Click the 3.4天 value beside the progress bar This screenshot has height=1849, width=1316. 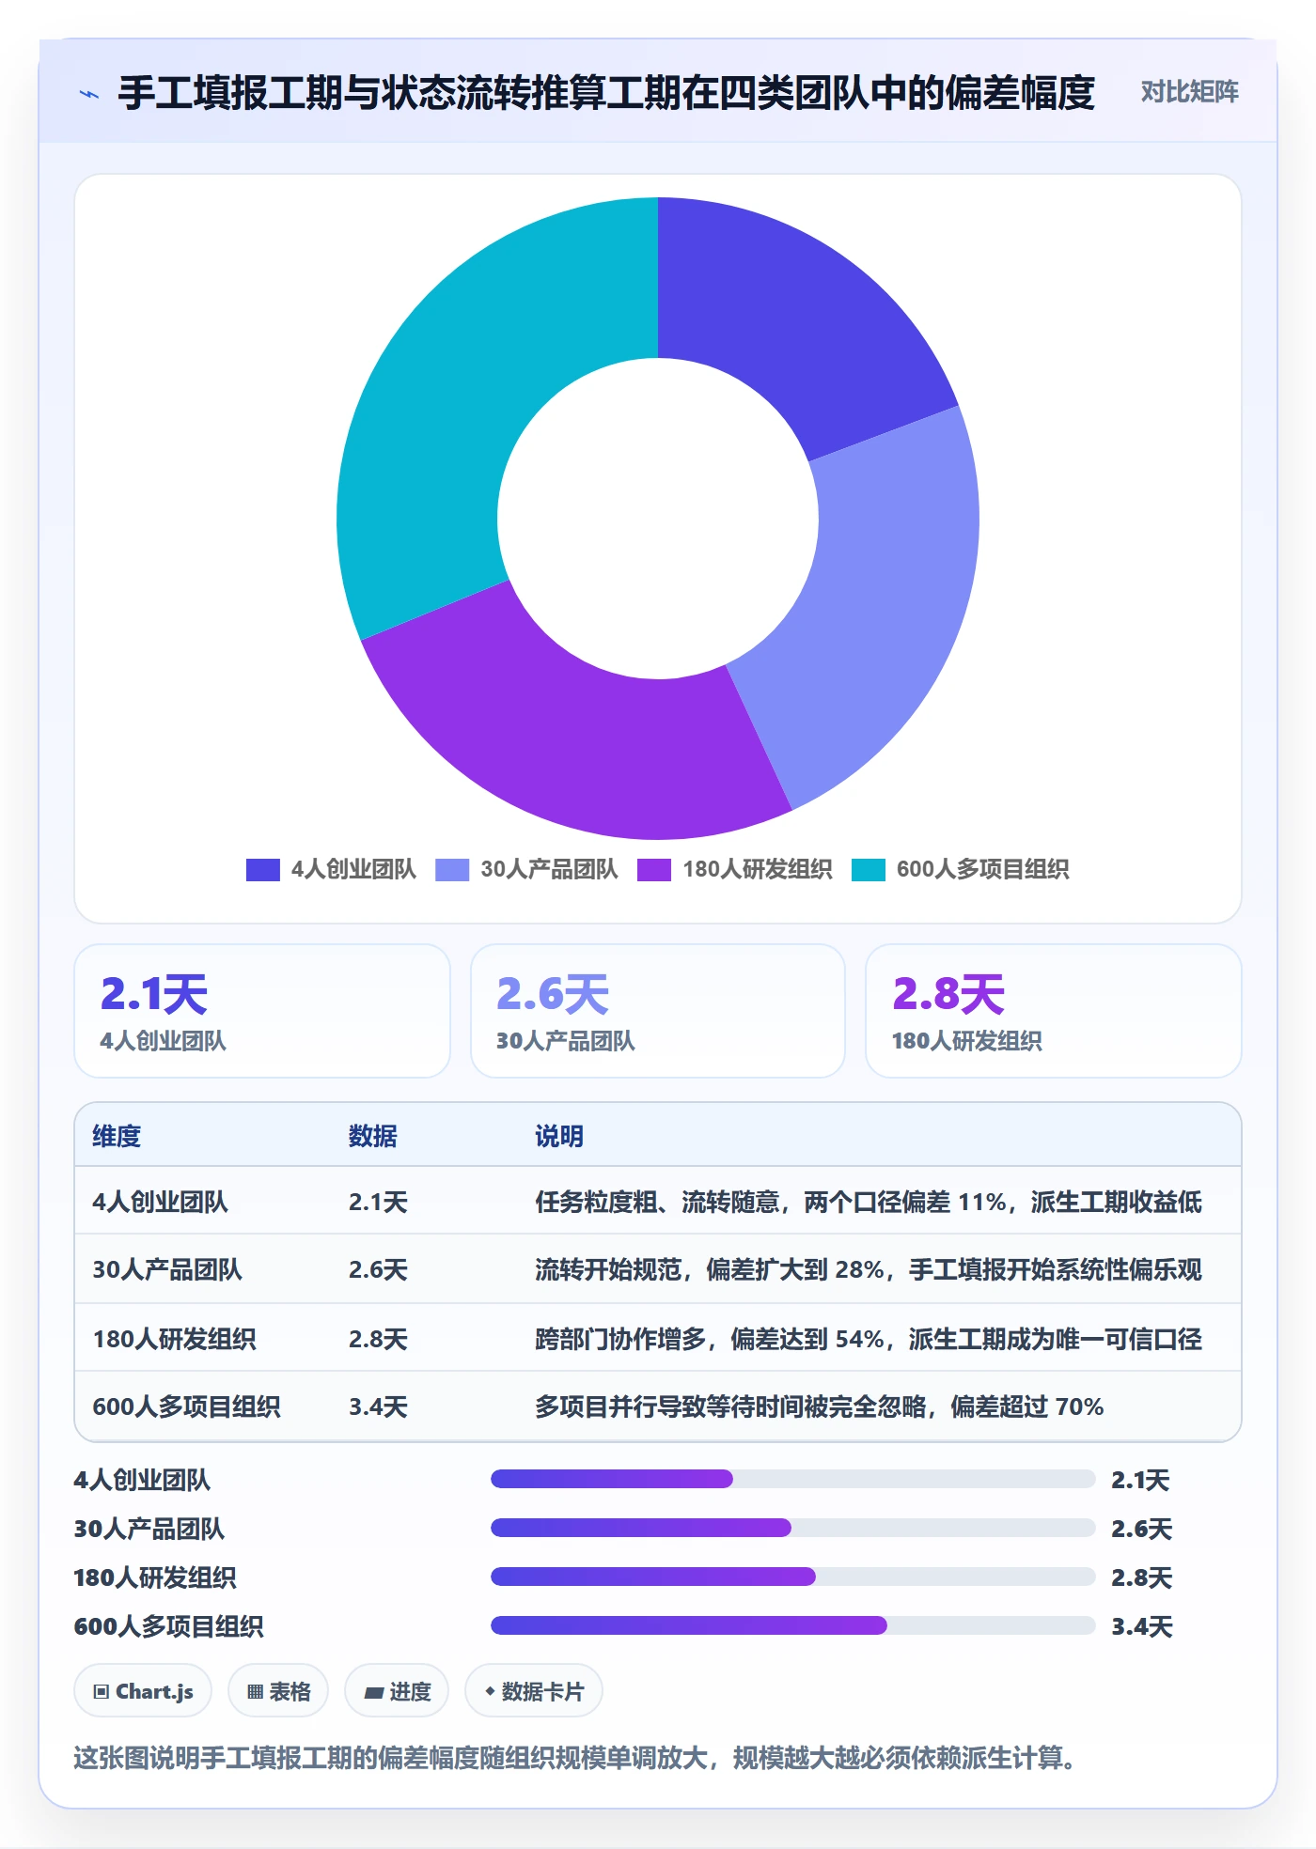click(x=1141, y=1626)
